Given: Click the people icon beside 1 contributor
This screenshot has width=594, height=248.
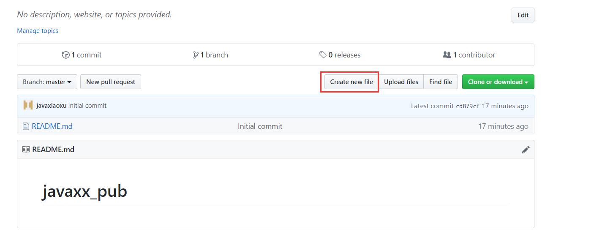Looking at the screenshot, I should (447, 55).
